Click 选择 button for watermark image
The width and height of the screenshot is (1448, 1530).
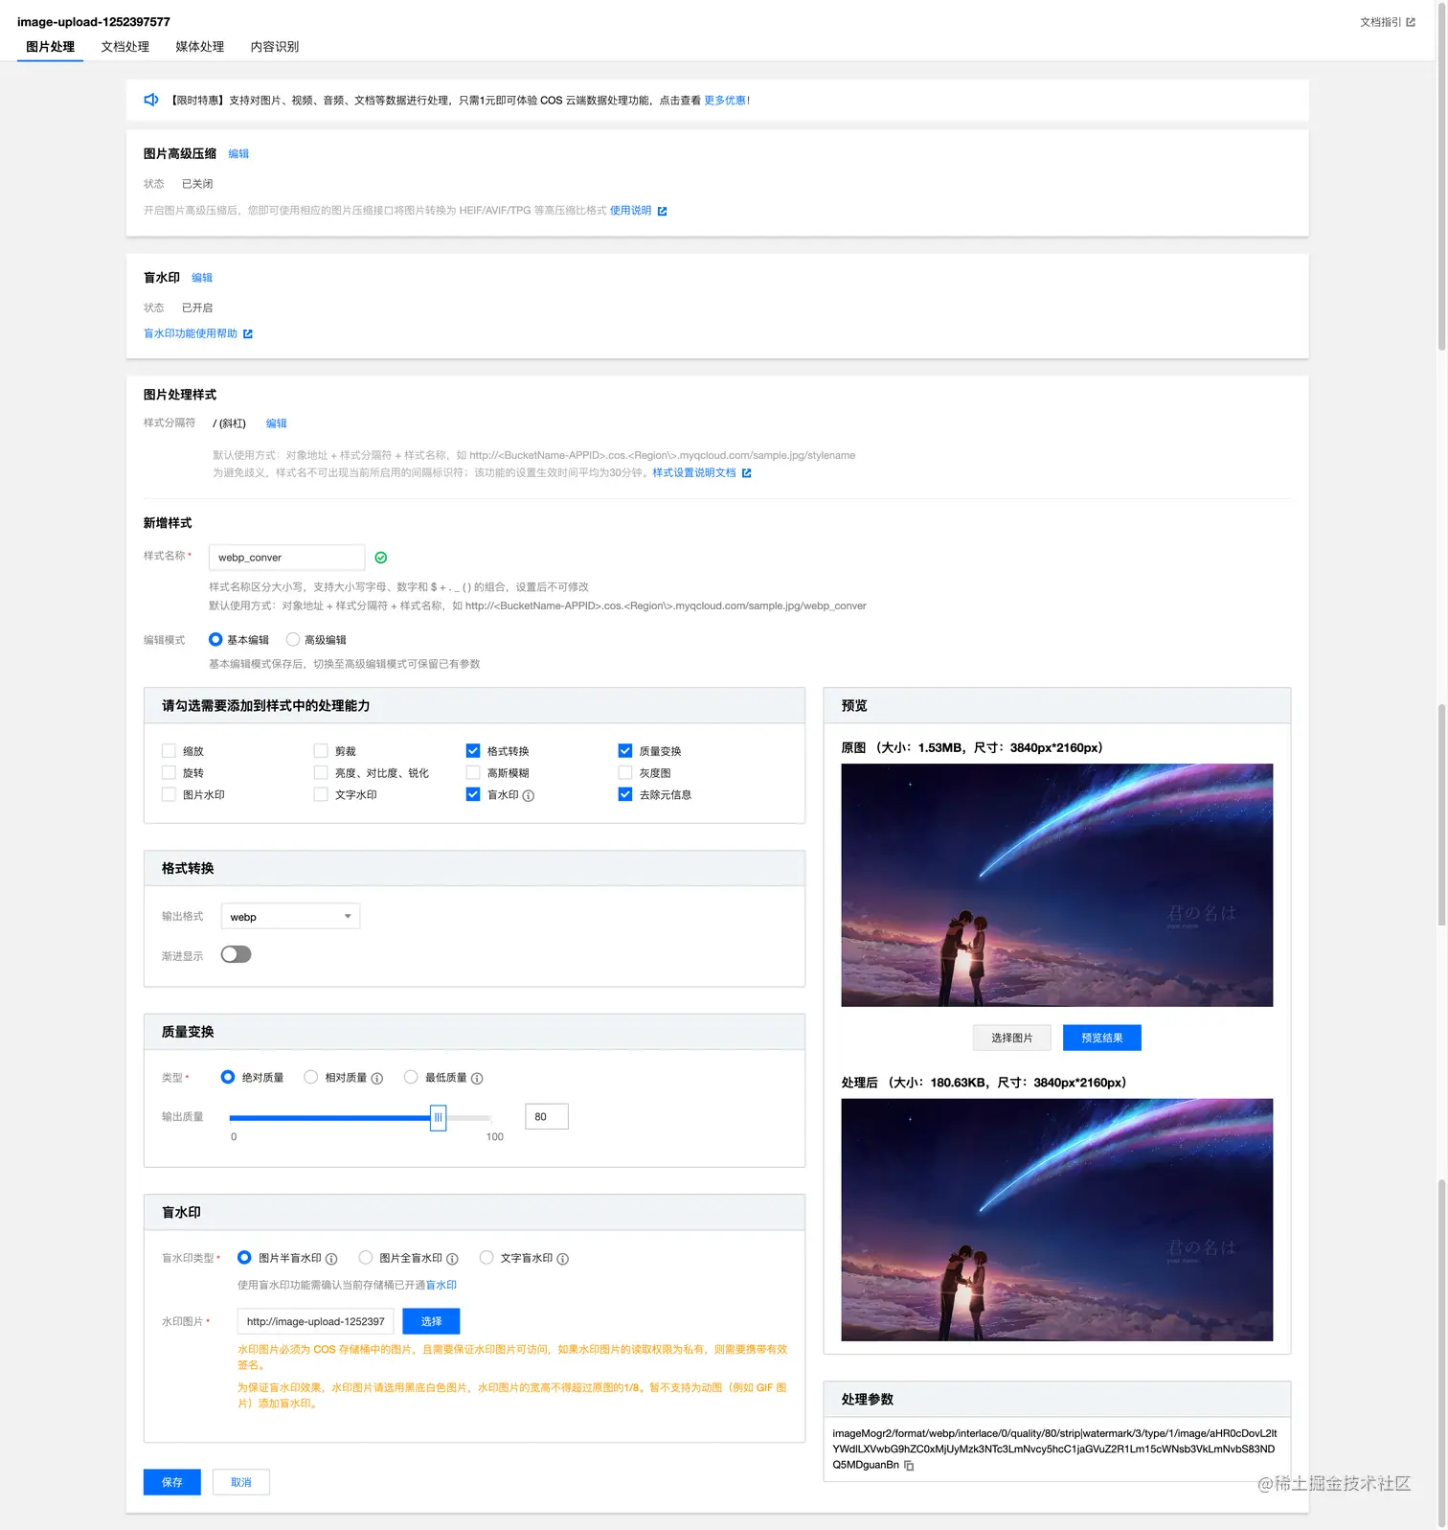pos(431,1321)
